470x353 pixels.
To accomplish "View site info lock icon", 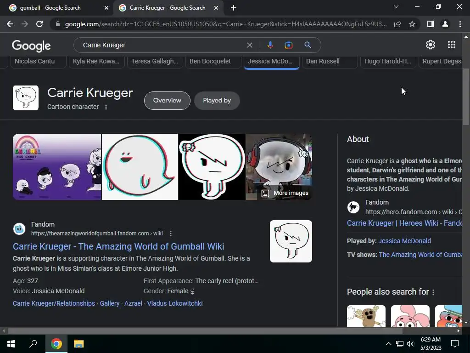I will point(57,24).
